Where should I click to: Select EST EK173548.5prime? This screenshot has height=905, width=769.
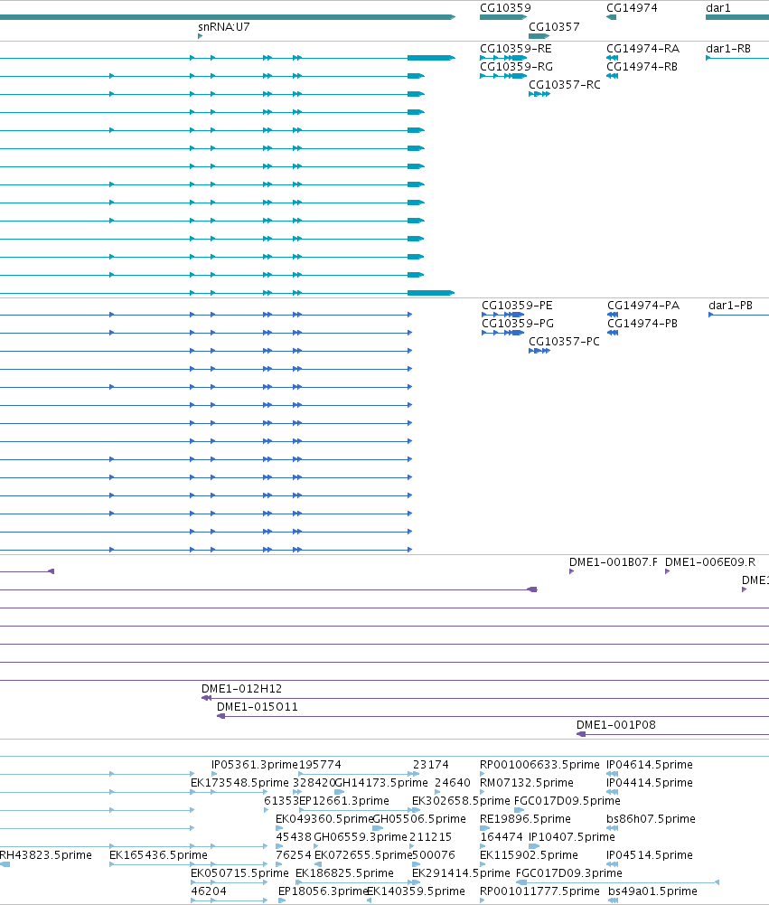click(239, 783)
